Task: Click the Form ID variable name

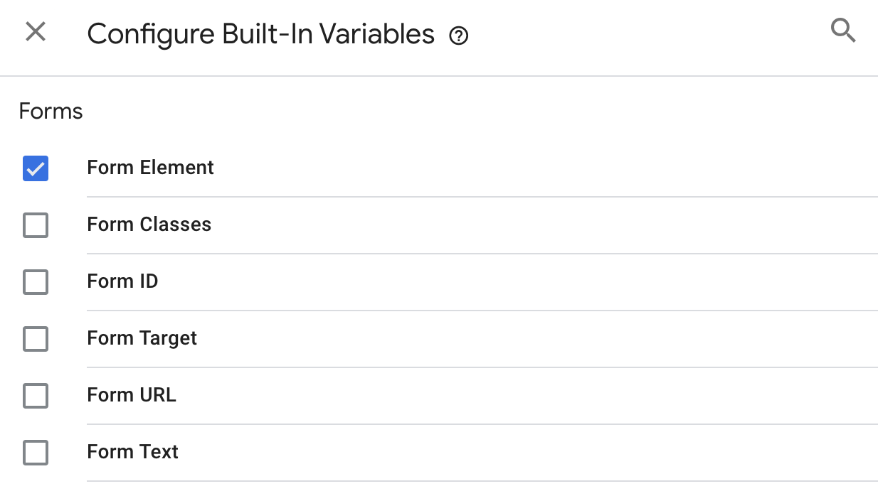Action: (122, 281)
